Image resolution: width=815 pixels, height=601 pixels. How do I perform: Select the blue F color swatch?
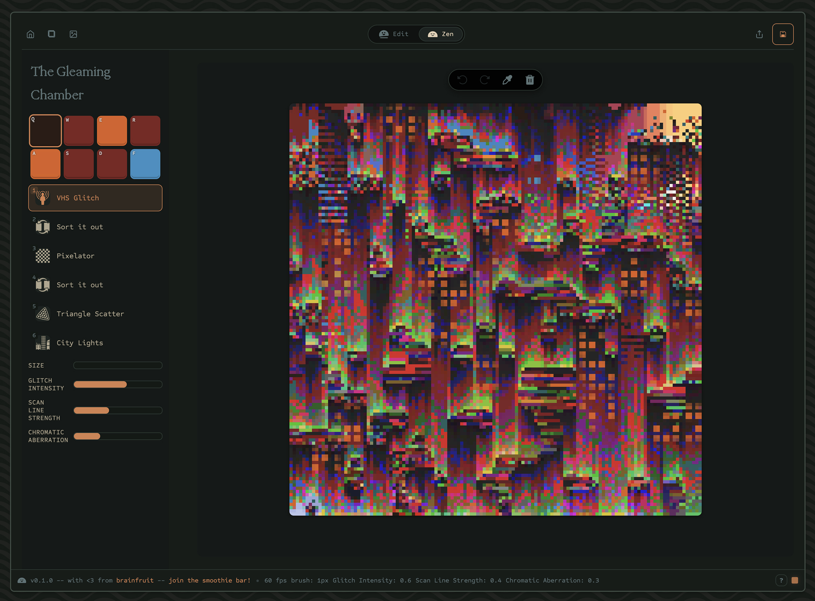pos(145,164)
